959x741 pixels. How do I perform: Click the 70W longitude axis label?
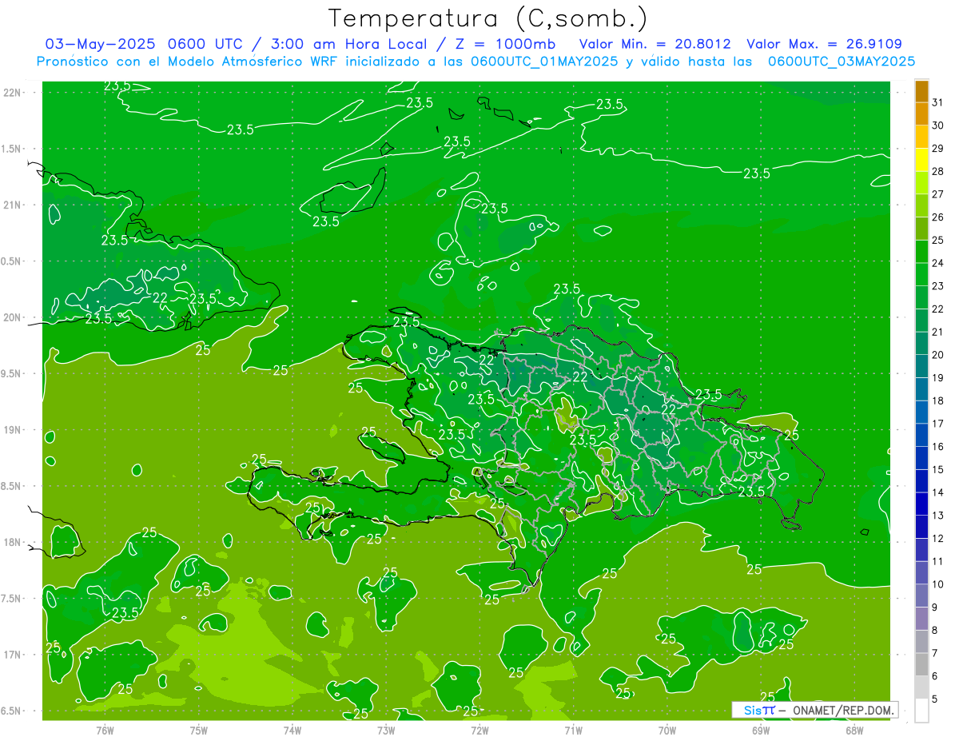(667, 730)
